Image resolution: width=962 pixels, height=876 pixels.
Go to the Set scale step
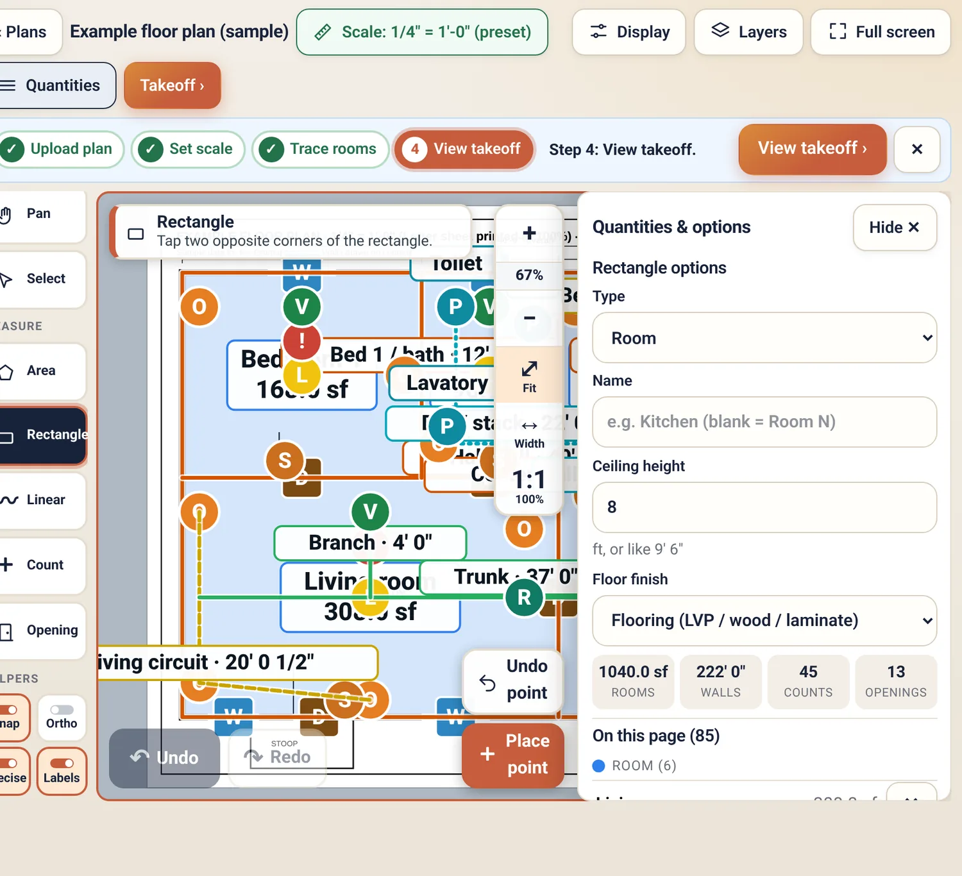click(x=189, y=149)
